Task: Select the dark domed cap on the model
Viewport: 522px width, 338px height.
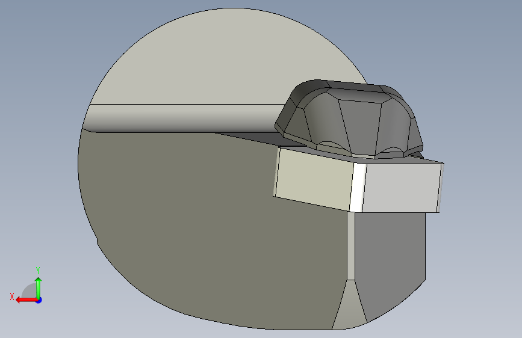Action: coord(350,120)
